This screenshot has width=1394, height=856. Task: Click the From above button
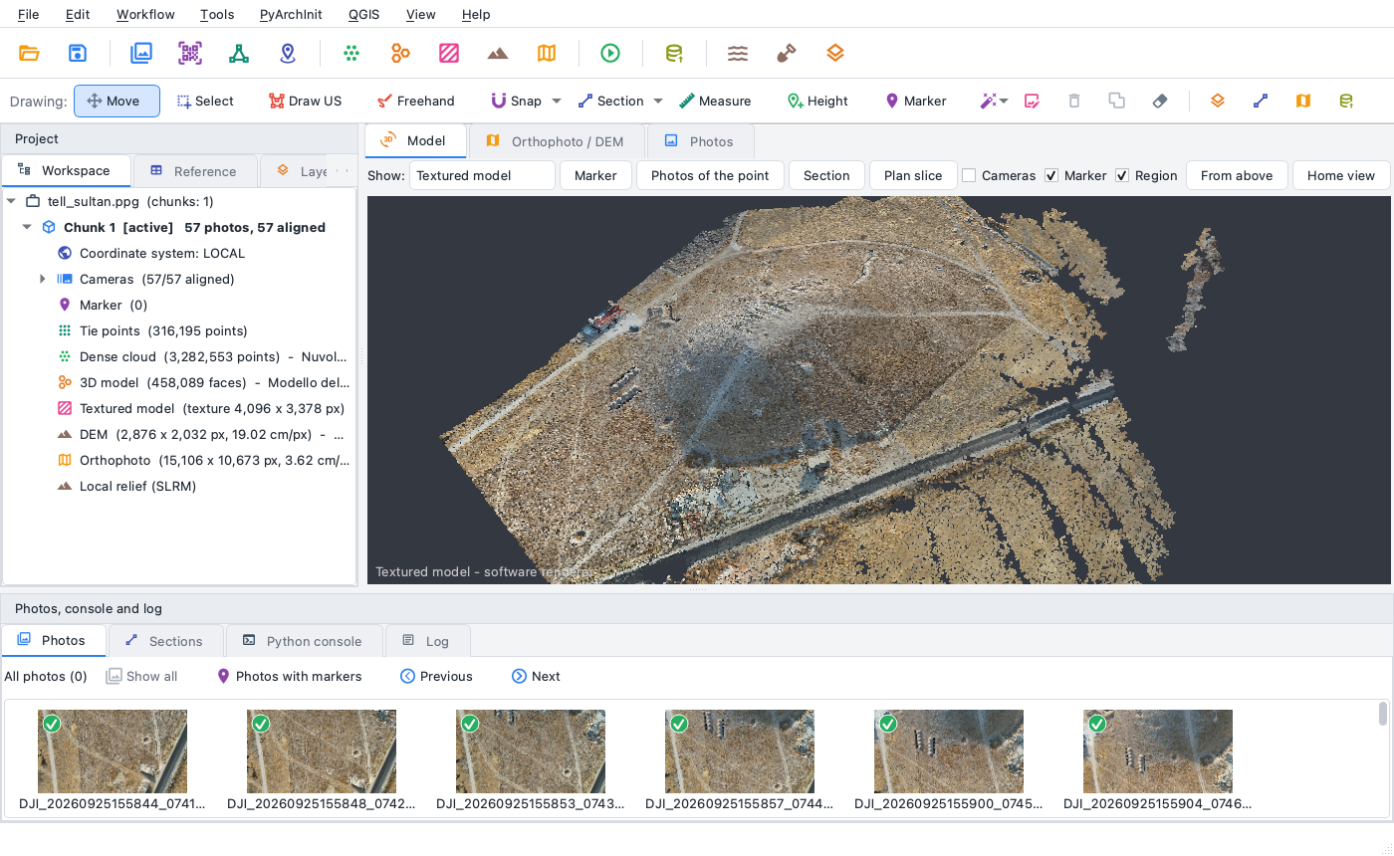point(1237,175)
